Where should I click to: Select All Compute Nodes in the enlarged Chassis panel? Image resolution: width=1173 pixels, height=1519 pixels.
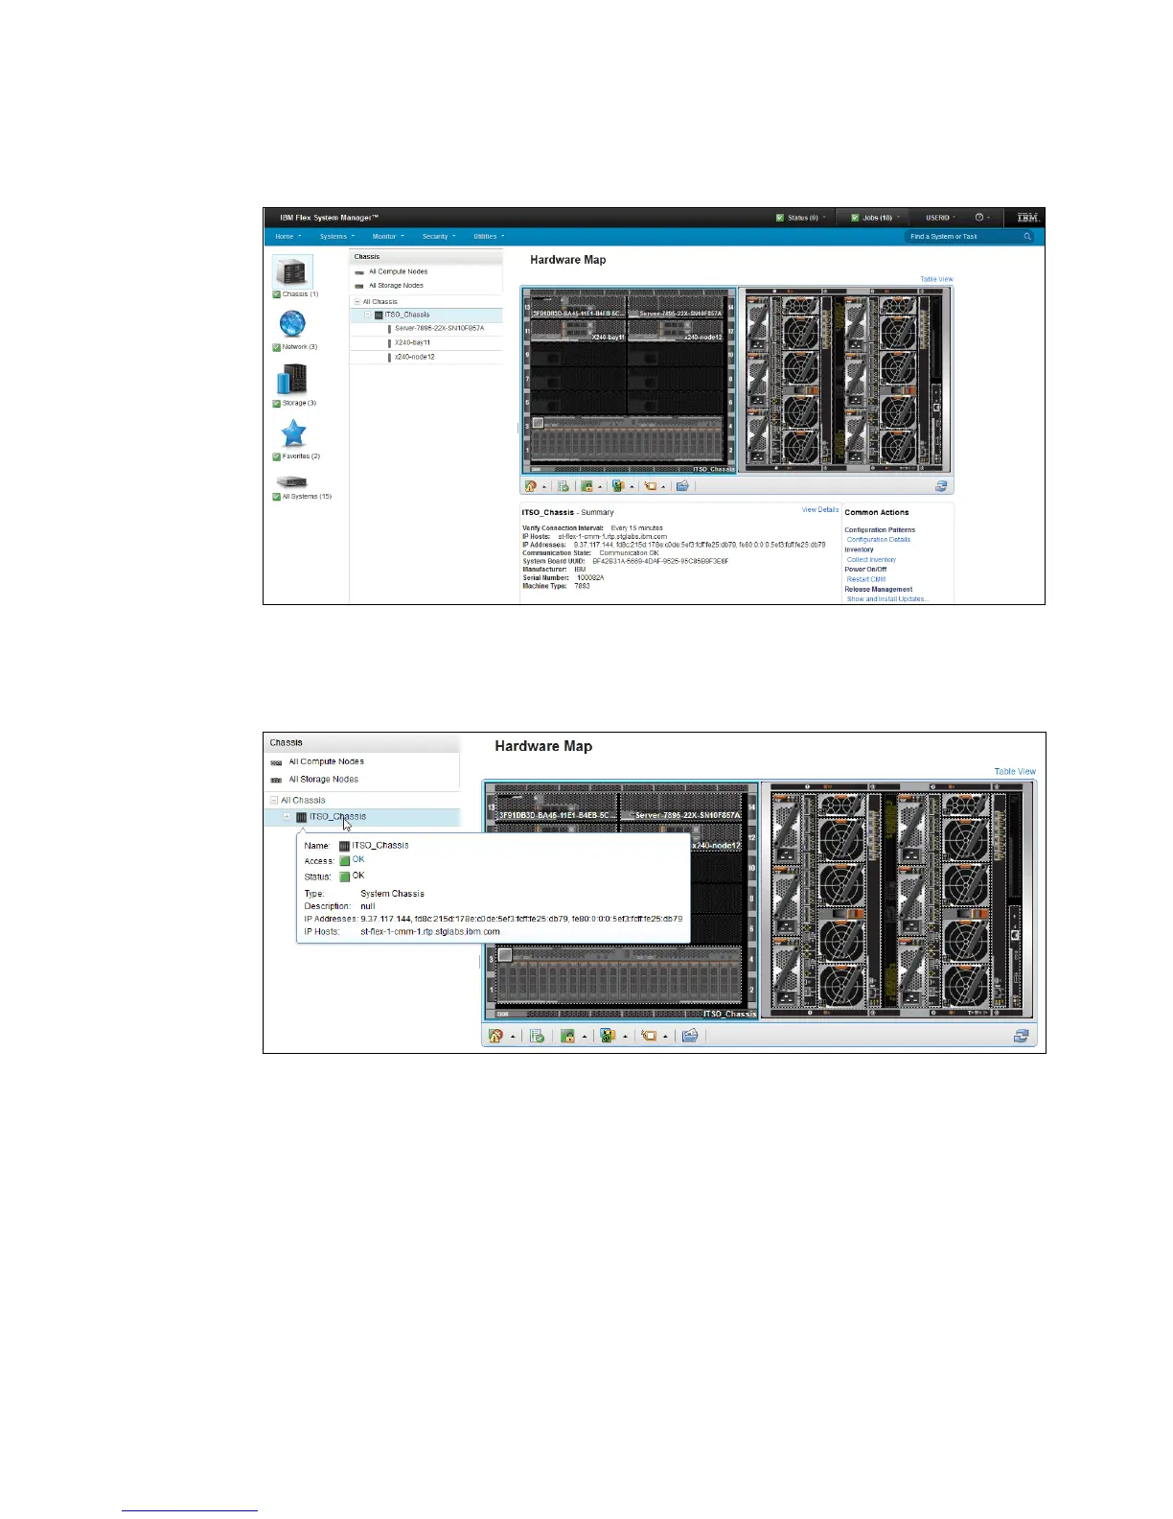tap(326, 761)
